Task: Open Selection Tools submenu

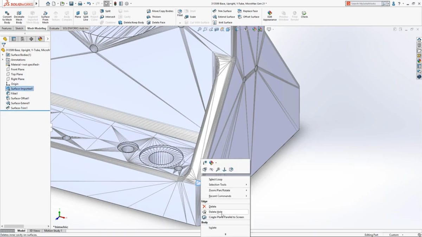Action: (225, 185)
